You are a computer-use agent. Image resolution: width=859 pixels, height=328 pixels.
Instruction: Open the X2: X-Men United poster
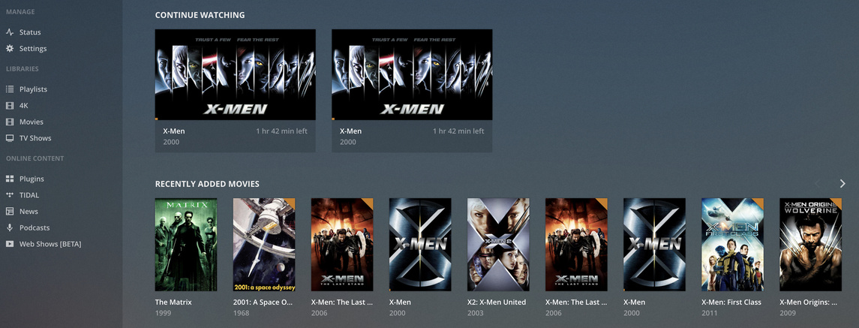point(498,245)
